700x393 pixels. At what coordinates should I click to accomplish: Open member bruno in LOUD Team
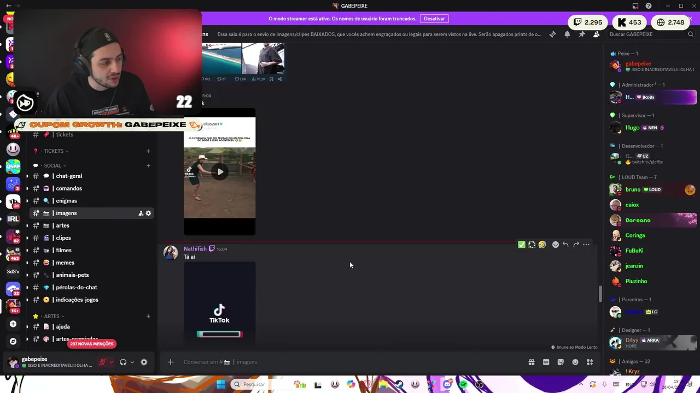click(653, 189)
